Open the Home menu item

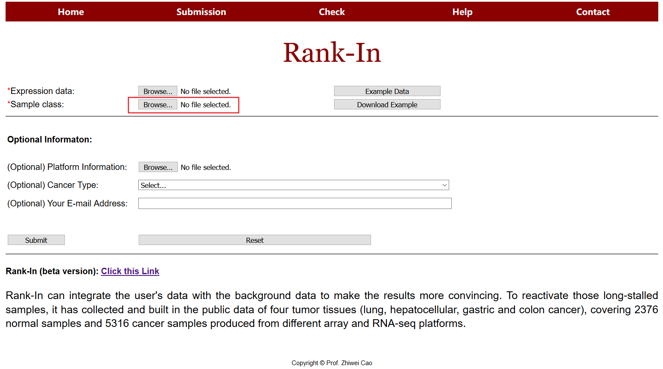click(71, 12)
